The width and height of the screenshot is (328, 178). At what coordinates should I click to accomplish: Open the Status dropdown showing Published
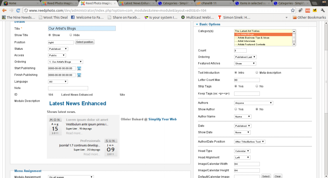tap(58, 49)
